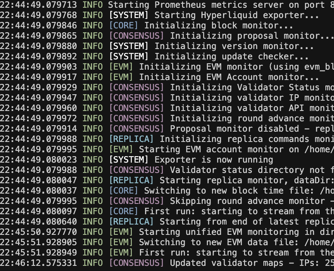Select the [CORE] tag on 'Initializing block monitor'

[x=124, y=25]
